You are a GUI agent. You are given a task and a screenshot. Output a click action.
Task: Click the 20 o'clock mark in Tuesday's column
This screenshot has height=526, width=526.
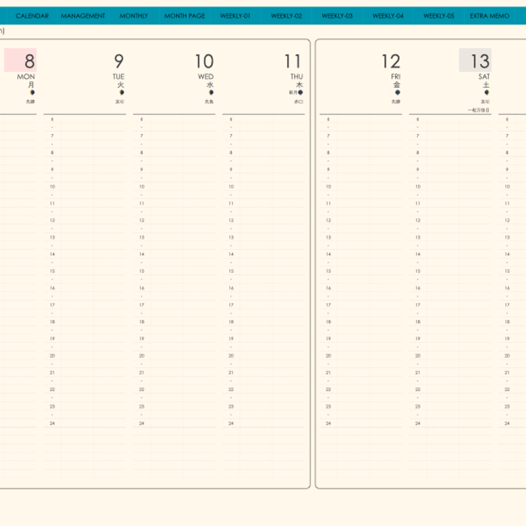pos(53,356)
